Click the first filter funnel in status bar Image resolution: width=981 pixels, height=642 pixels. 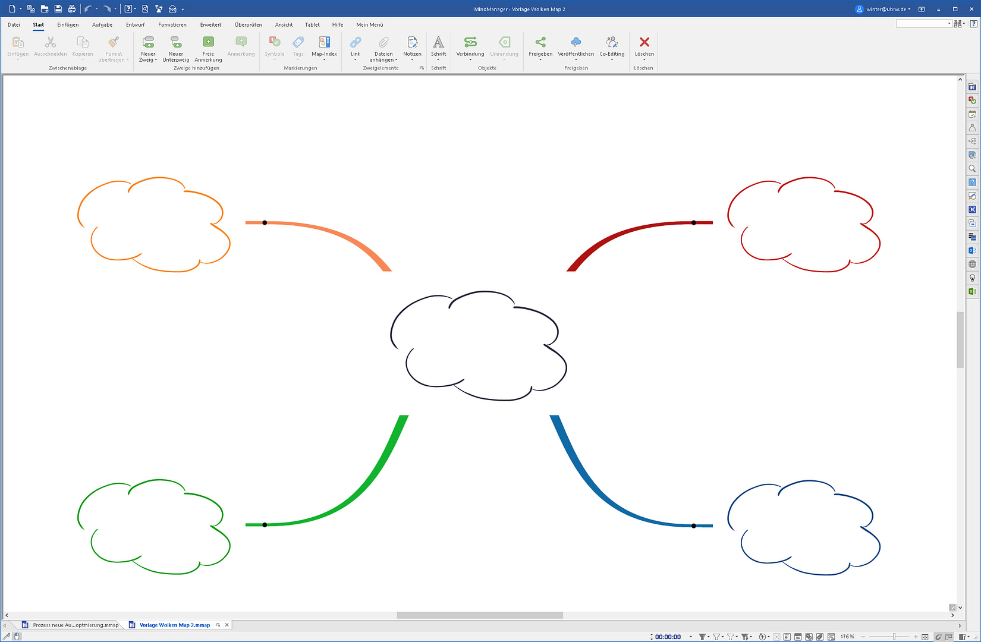[x=702, y=637]
